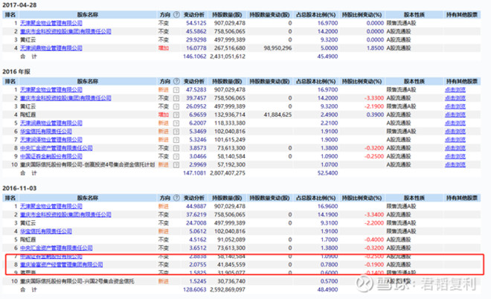Open 天津润鼎物业管理有限公司 link in 2016年报 table

point(51,123)
